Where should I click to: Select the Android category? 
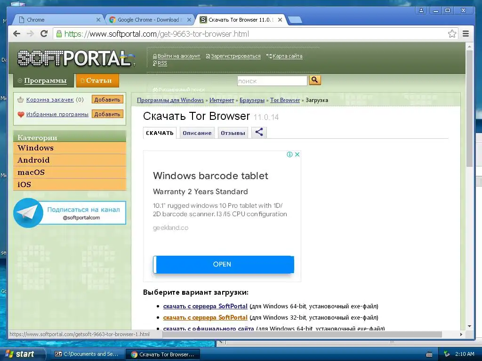coord(70,160)
